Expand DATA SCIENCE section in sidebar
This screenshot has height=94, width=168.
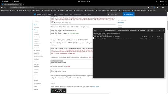click(x=37, y=84)
